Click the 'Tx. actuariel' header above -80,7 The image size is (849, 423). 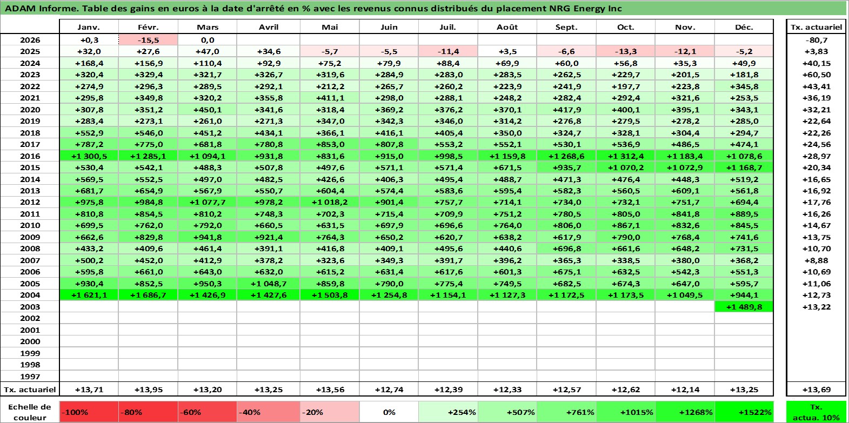(816, 27)
